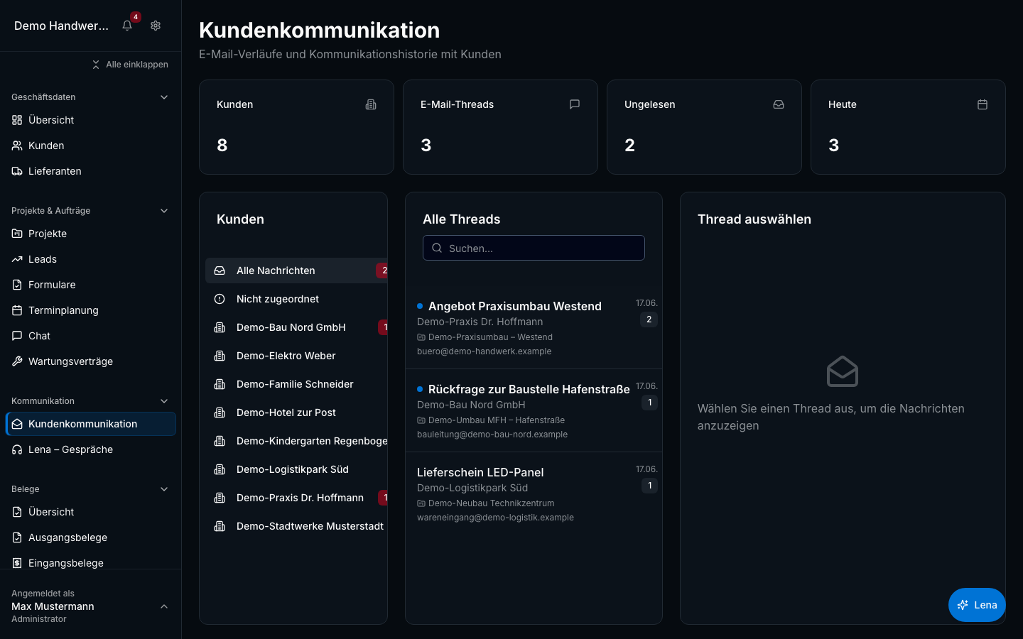
Task: Click the truck icon next to Lieferanten
Action: 17,171
